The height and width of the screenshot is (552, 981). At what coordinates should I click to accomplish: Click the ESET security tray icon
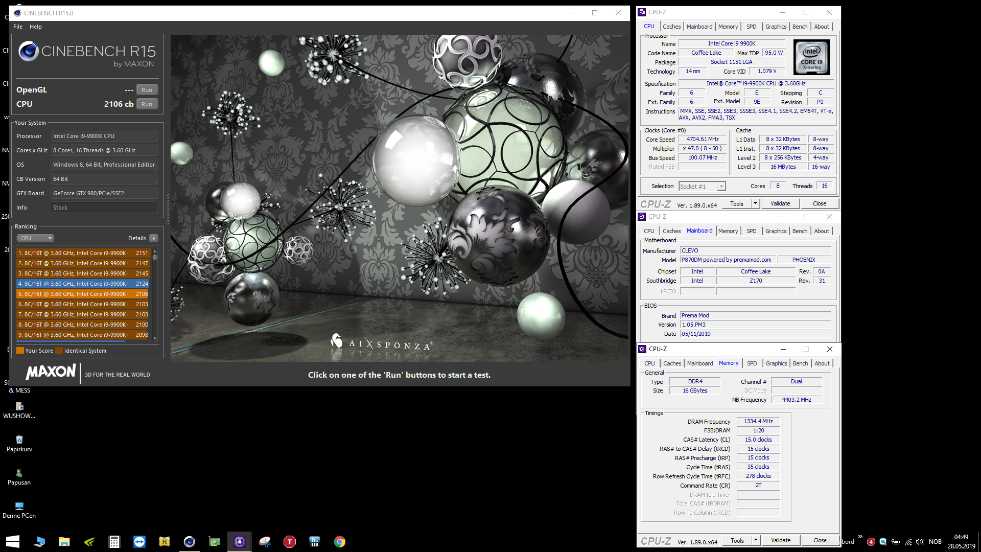883,542
